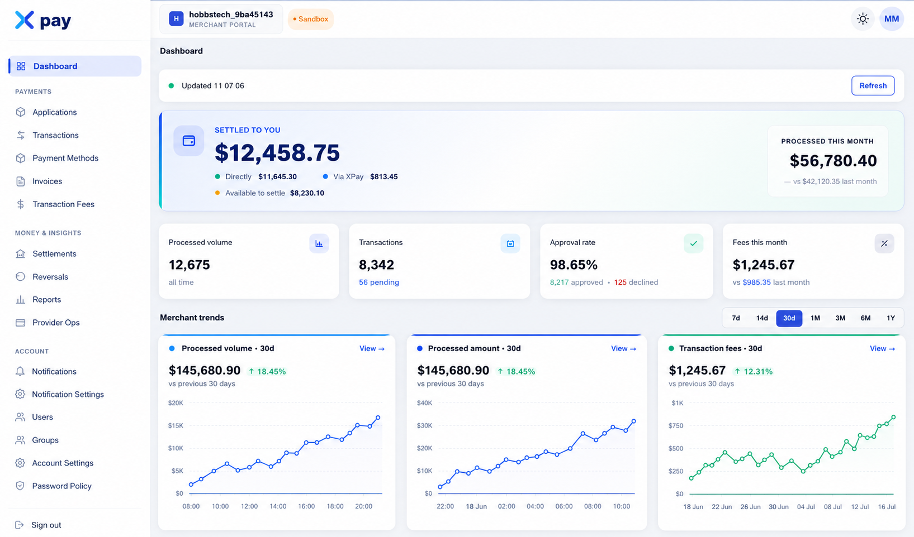Open View link on Transaction fees chart

(x=882, y=348)
